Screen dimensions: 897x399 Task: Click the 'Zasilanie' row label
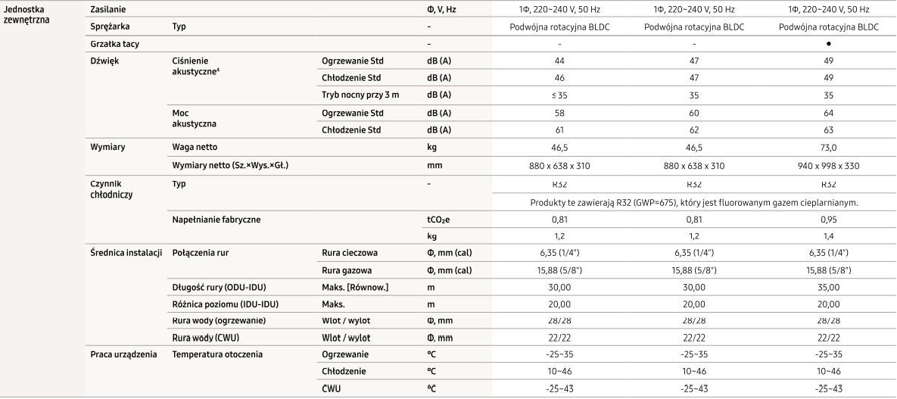point(108,9)
